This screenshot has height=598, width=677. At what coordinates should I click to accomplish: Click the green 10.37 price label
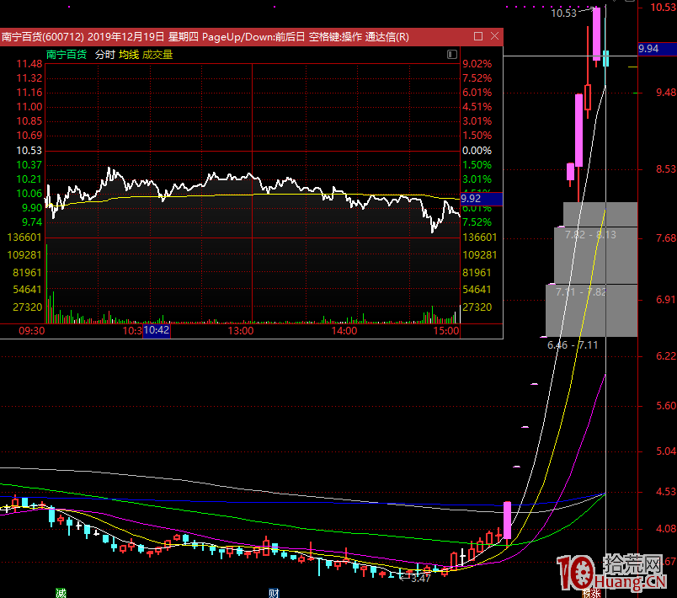(x=29, y=164)
